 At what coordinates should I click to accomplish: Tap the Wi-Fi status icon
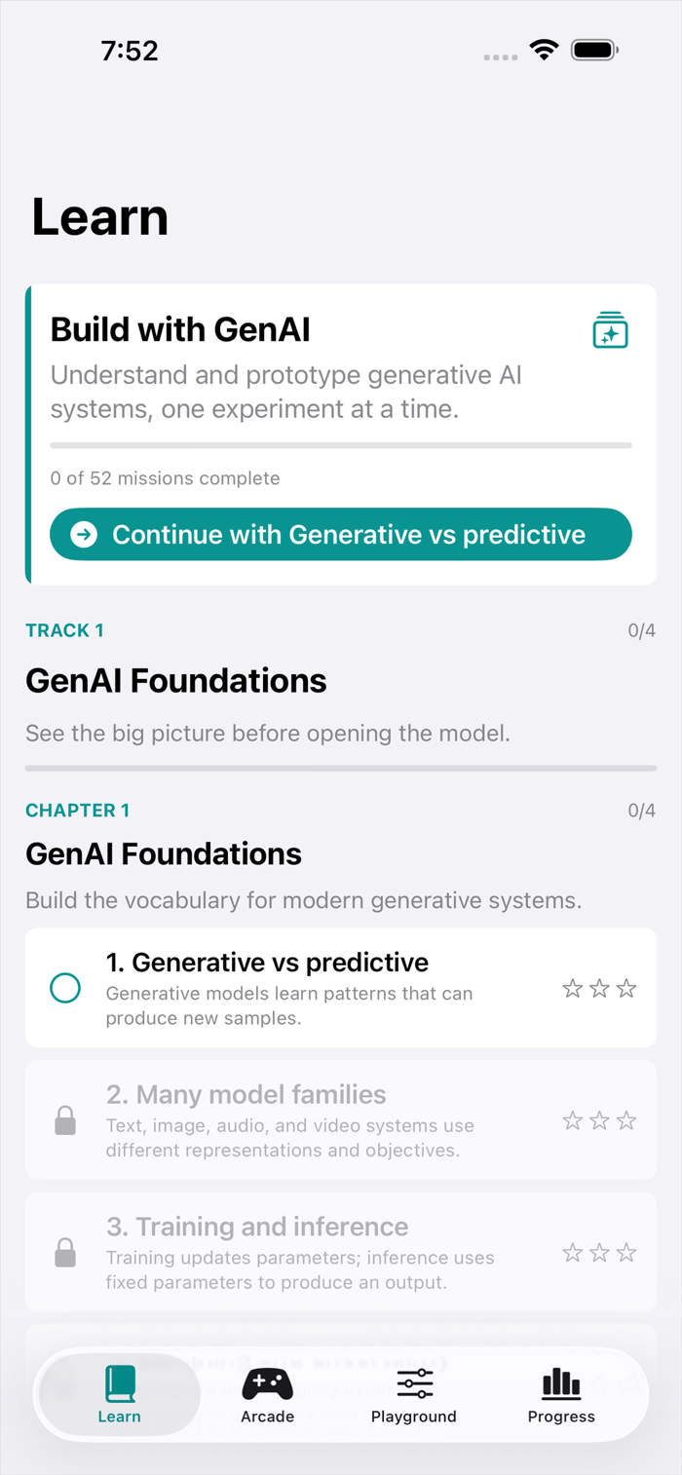tap(544, 50)
